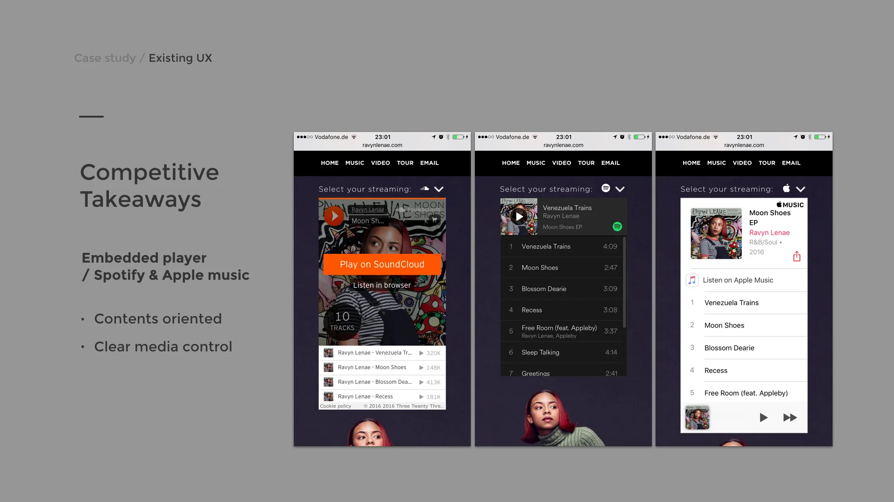The width and height of the screenshot is (894, 502).
Task: Click small album thumbnail in Apple player bar
Action: (x=697, y=417)
